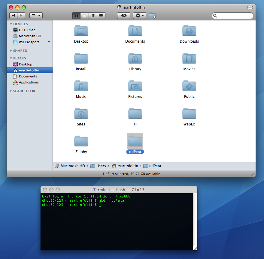Switch to column view

coord(93,16)
